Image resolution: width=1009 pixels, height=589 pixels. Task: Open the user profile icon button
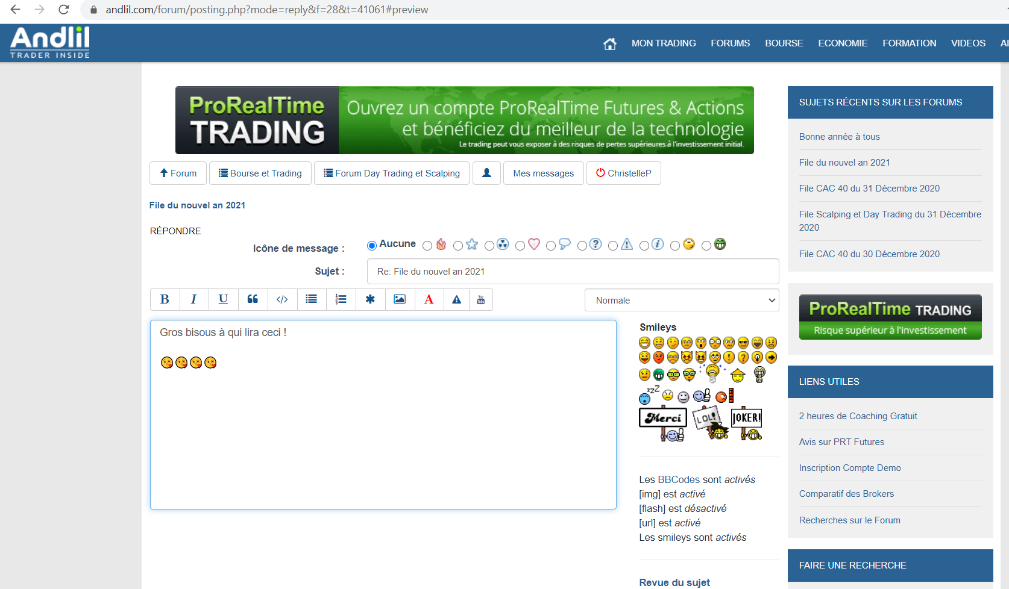[x=486, y=173]
